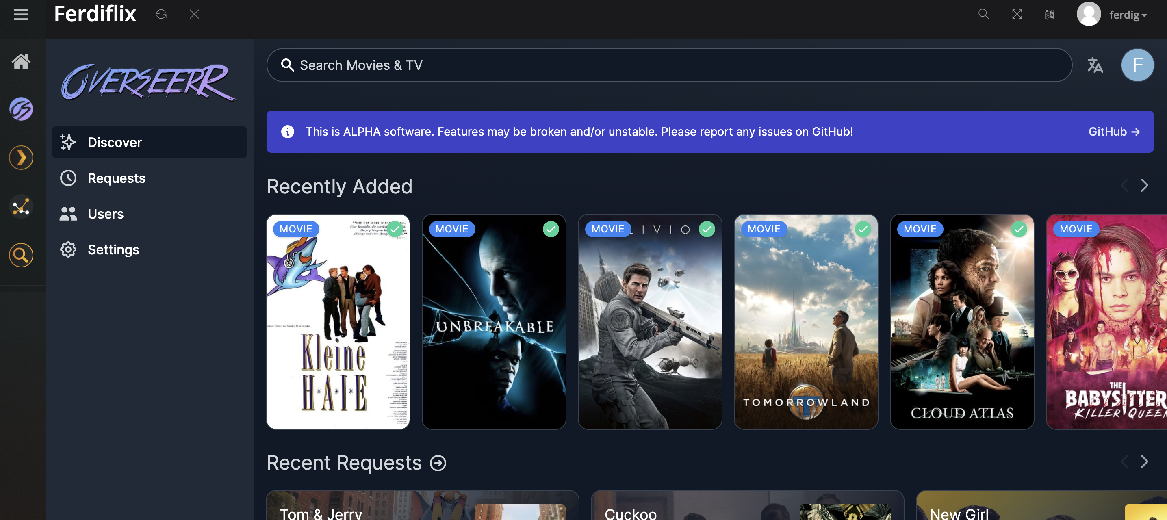The width and height of the screenshot is (1167, 520).
Task: Open the Plex chevron service icon
Action: (x=21, y=158)
